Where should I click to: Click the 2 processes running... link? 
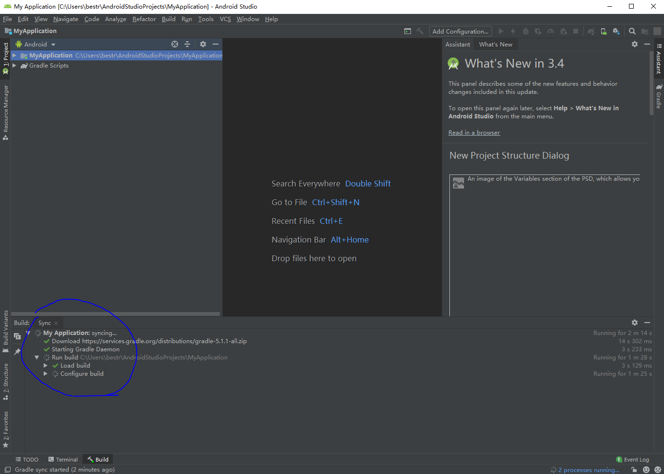click(x=589, y=470)
